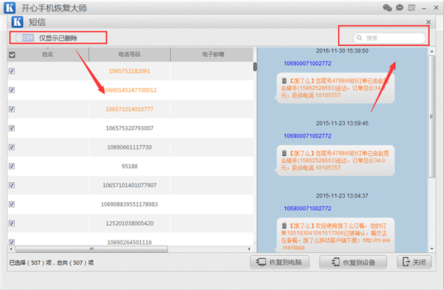Viewport: 444px width, 290px height.
Task: Click the 恢复到设备 button
Action: click(x=353, y=262)
